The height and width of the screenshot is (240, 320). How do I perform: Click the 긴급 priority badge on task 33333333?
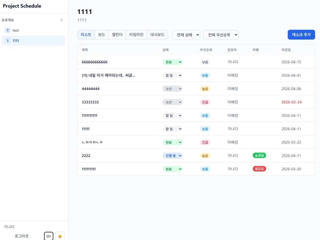(205, 102)
